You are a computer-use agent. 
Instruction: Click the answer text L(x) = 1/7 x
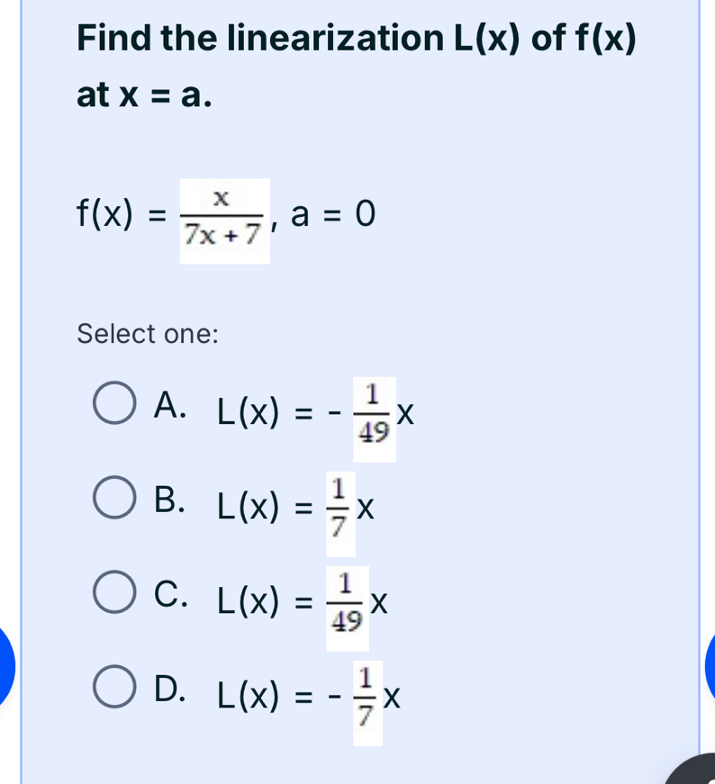click(294, 507)
